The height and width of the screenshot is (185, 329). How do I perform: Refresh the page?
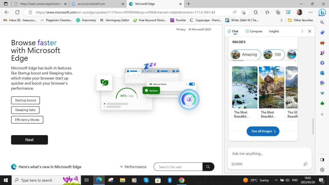coord(17,12)
